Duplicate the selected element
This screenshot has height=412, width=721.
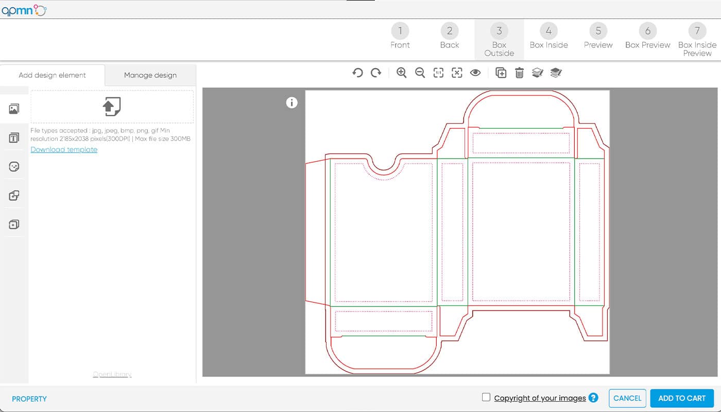click(501, 73)
